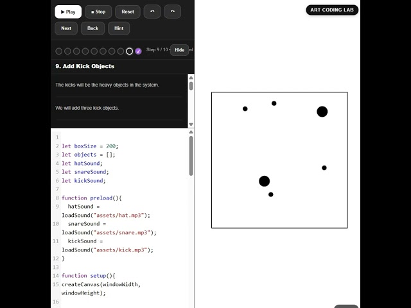This screenshot has width=411, height=308.
Task: Click code editor scroll up arrow
Action: click(191, 132)
